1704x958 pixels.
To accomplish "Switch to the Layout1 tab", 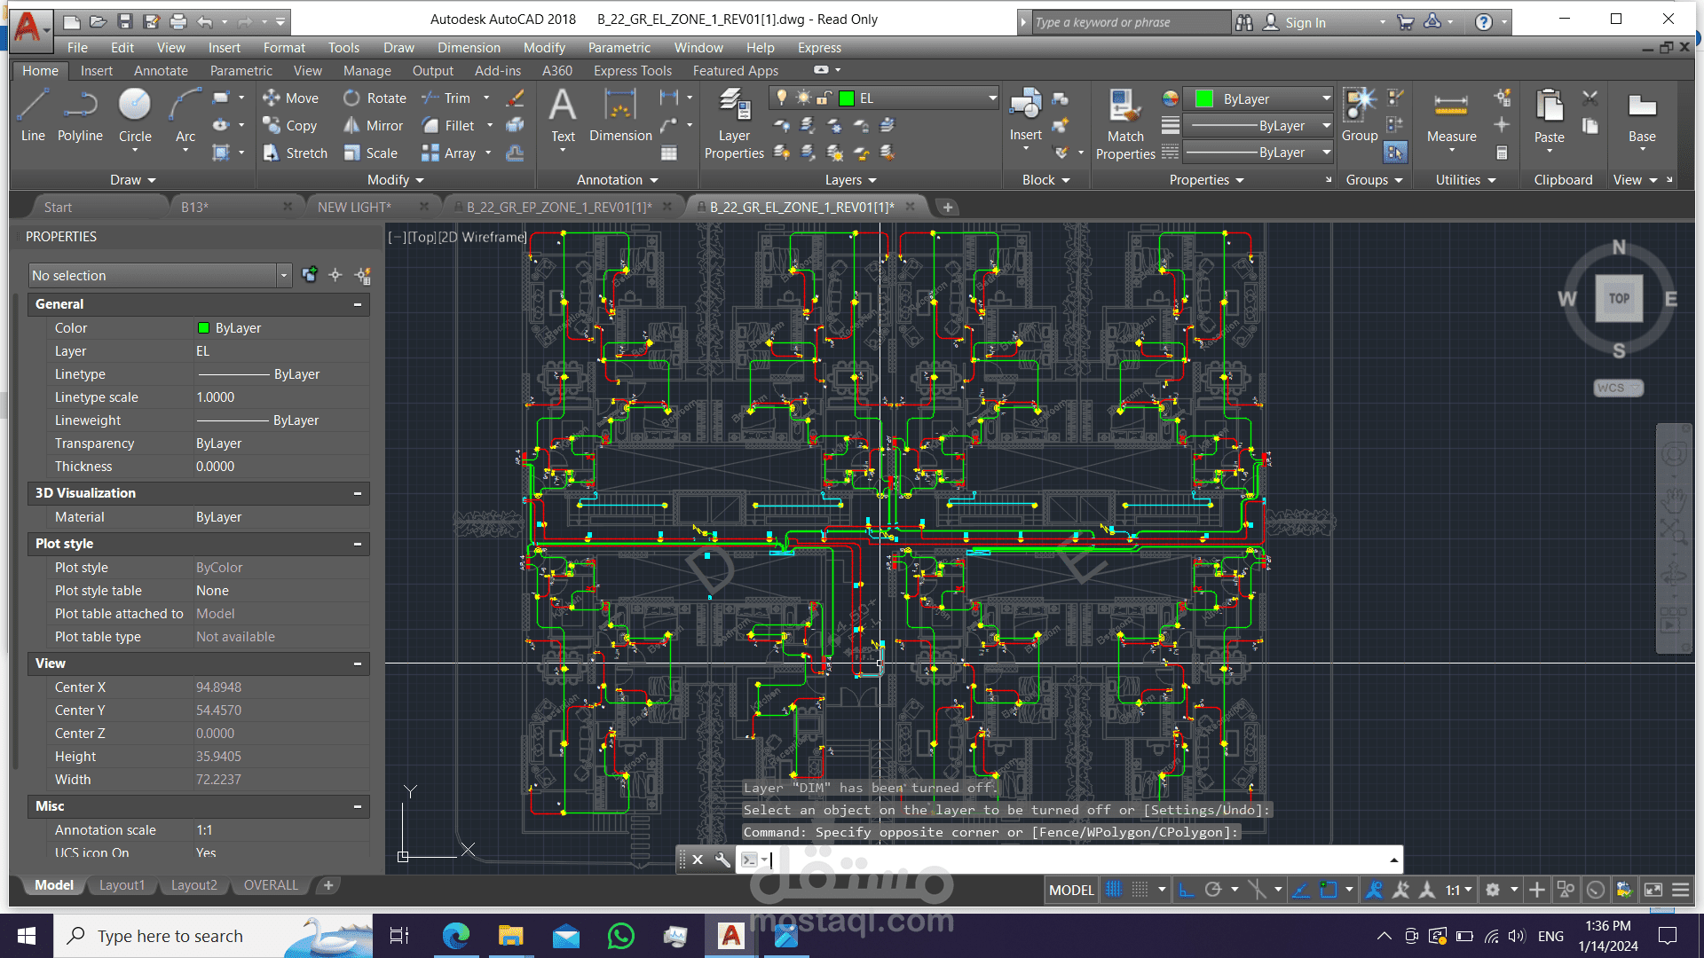I will tap(122, 885).
